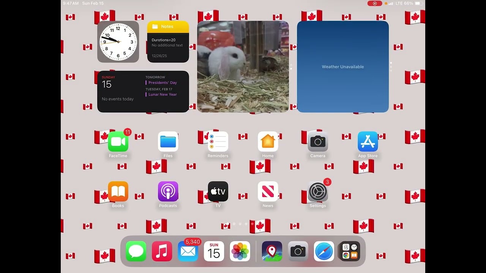The width and height of the screenshot is (486, 273).
Task: Open Music in the dock
Action: click(x=162, y=251)
